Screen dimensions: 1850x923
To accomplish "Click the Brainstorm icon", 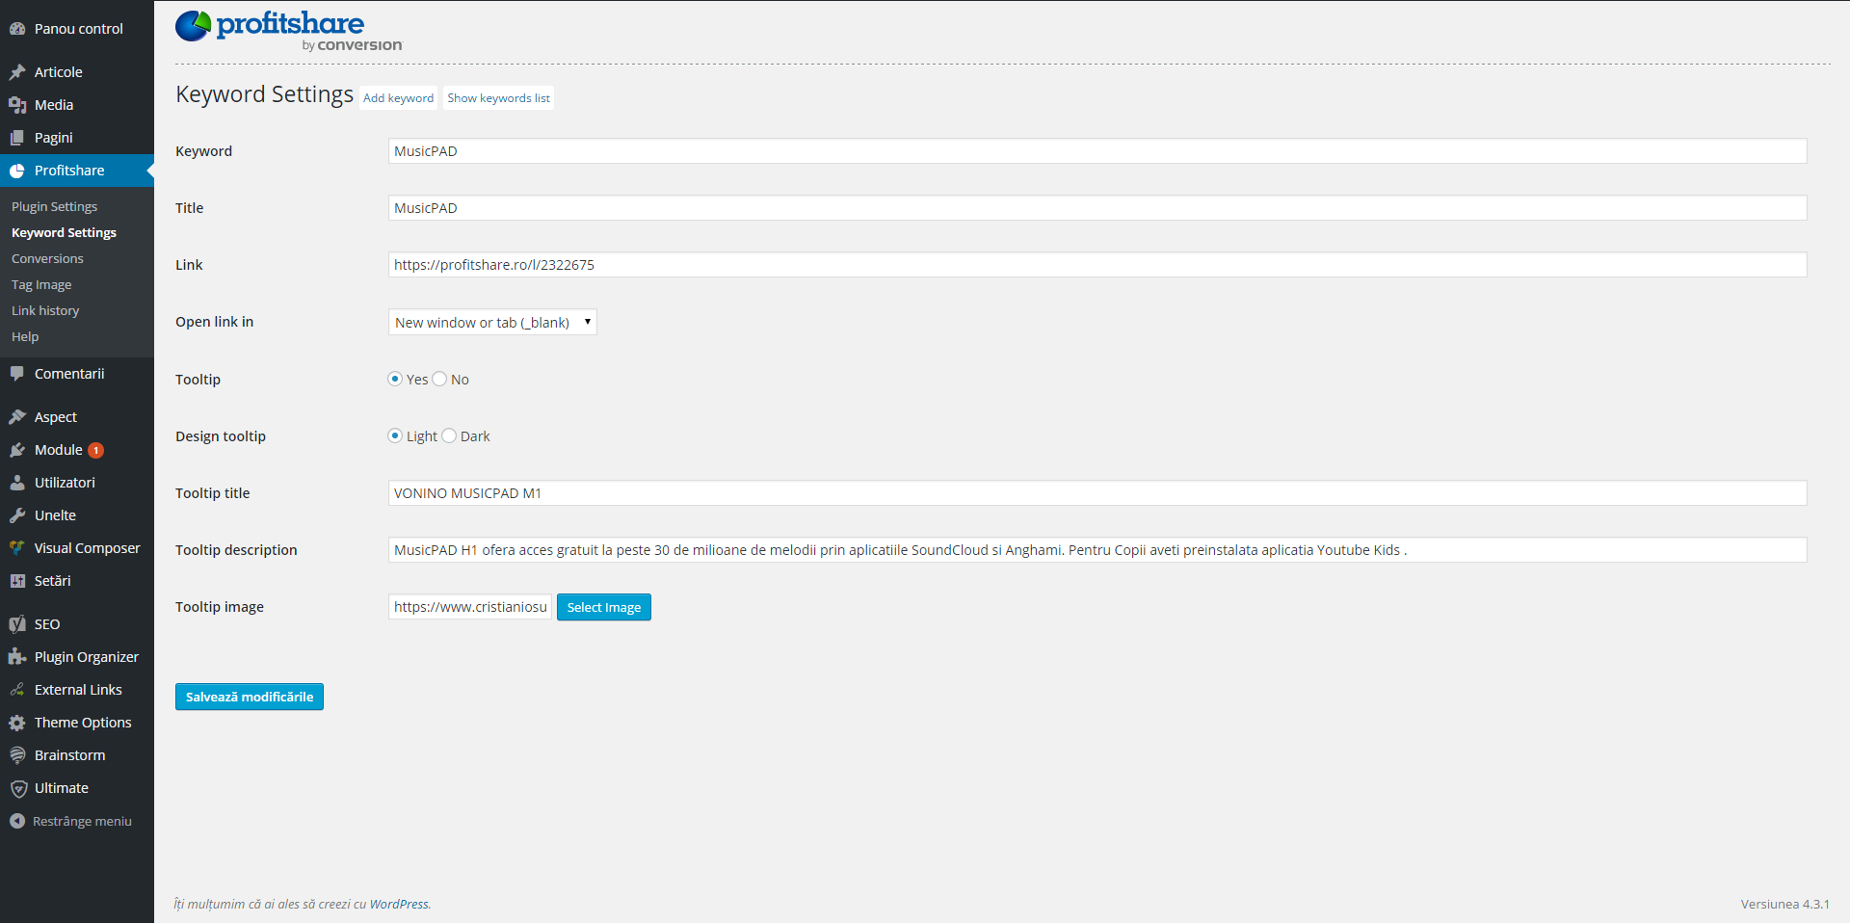I will pyautogui.click(x=17, y=755).
